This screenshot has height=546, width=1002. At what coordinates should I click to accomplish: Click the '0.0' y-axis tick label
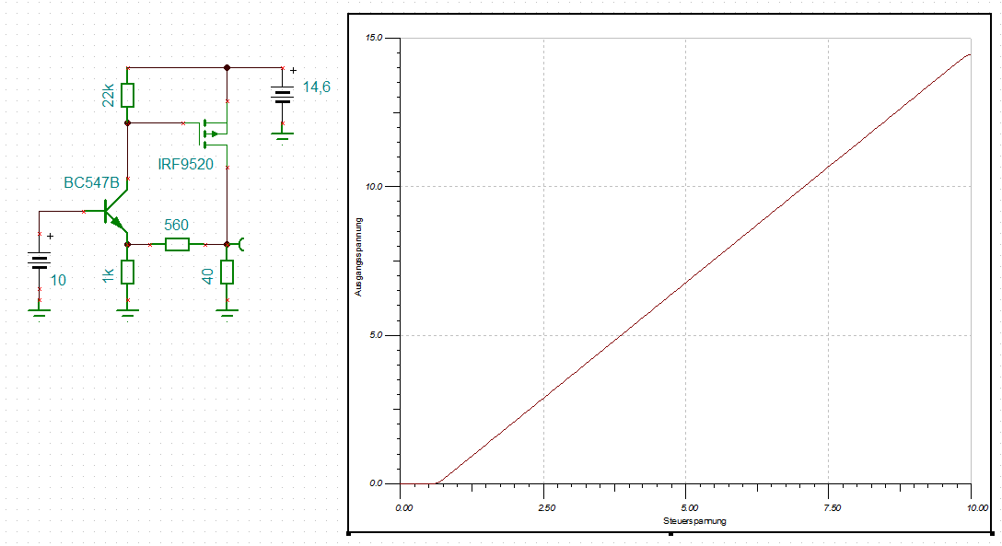376,483
